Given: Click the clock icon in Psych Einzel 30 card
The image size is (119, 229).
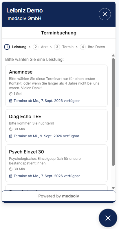Looking at the screenshot, I should [x=11, y=169].
